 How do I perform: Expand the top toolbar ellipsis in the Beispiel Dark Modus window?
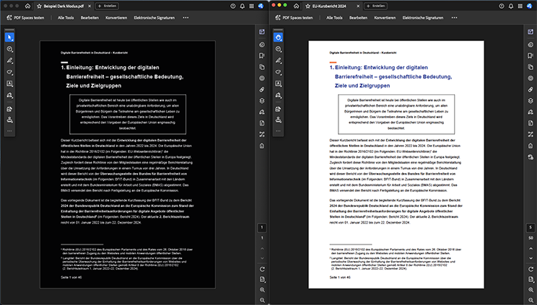click(185, 17)
